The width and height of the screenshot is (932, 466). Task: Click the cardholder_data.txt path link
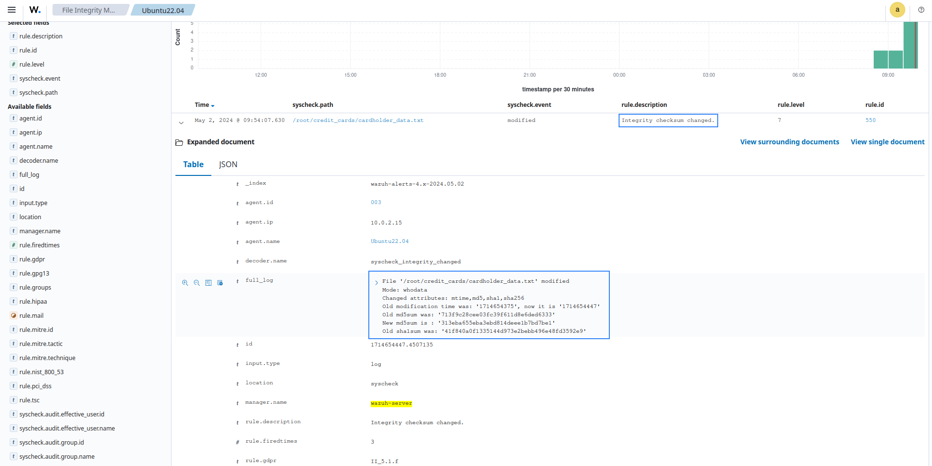pyautogui.click(x=358, y=120)
